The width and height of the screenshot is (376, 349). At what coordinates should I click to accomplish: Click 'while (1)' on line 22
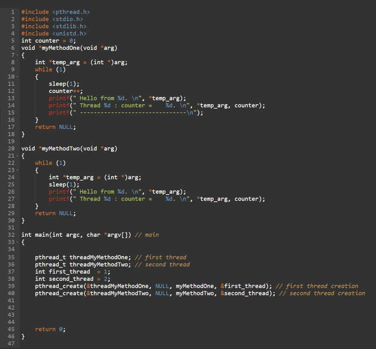point(50,163)
